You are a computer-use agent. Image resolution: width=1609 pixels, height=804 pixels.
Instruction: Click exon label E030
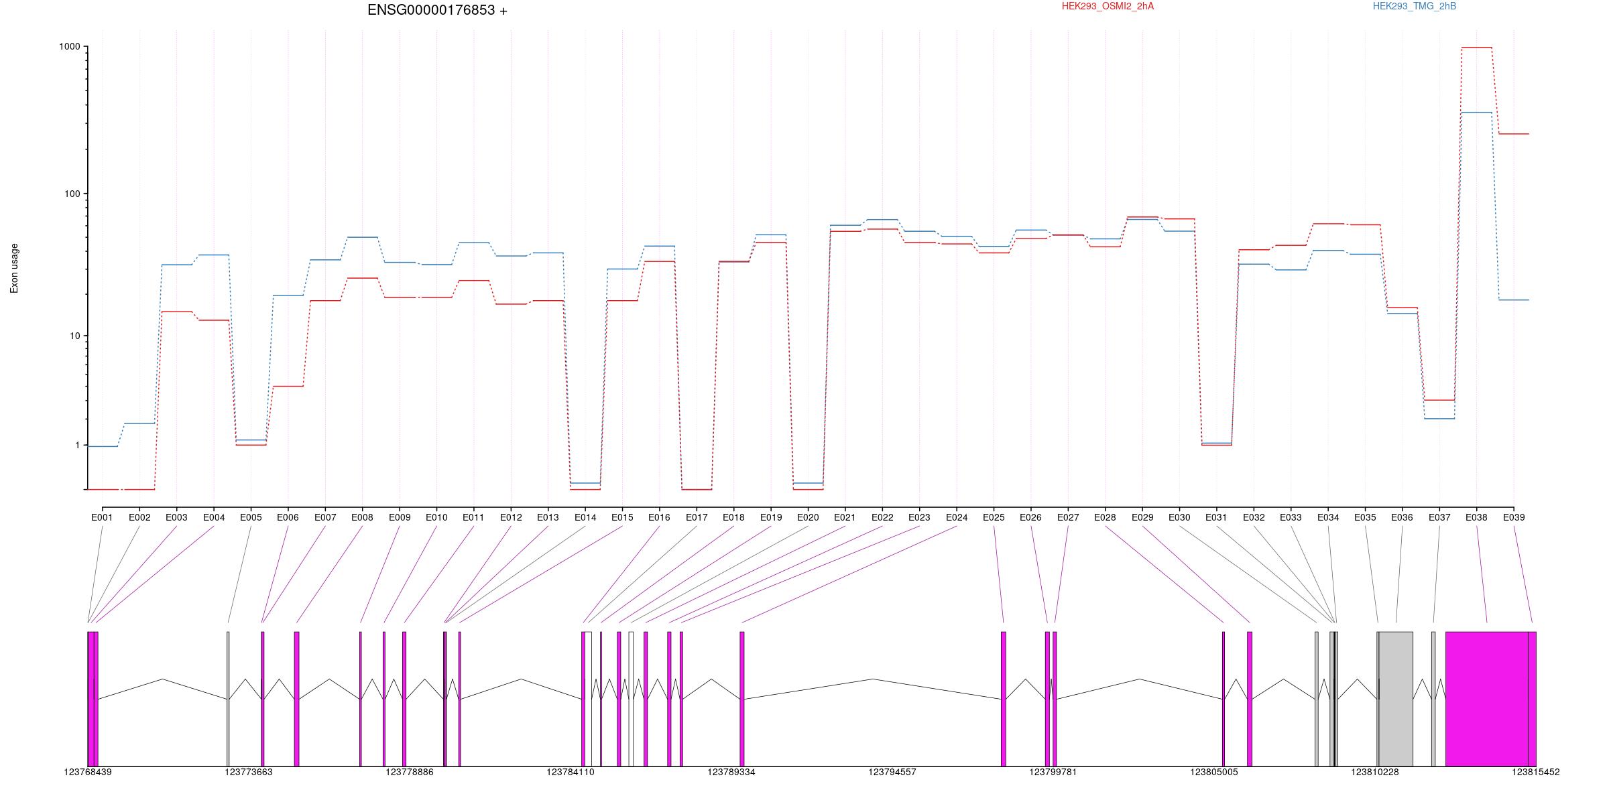click(x=1179, y=517)
